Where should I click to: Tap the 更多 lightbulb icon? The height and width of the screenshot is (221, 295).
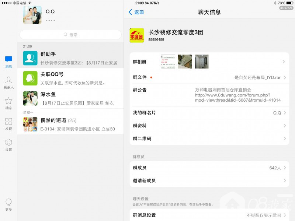[8, 202]
